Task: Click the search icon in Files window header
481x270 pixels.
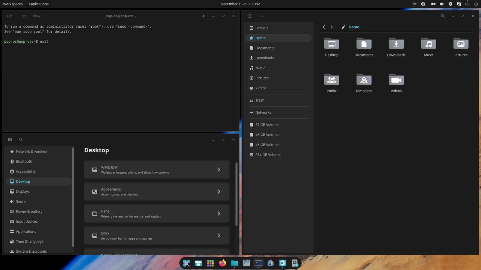Action: pos(443,16)
